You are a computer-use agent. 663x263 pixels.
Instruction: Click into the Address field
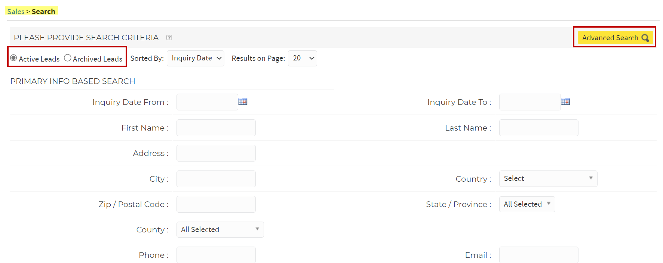coord(216,153)
